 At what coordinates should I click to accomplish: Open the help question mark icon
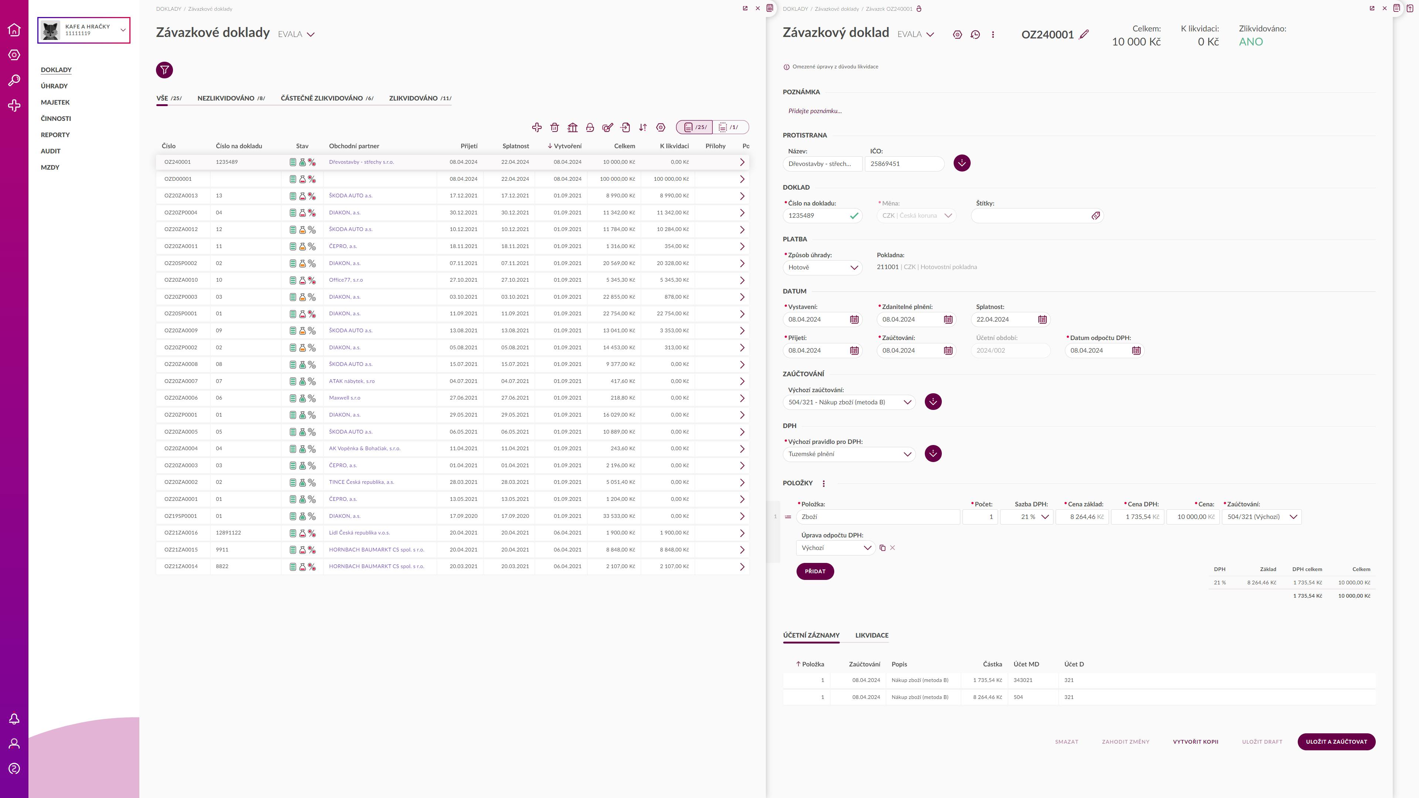coord(14,769)
